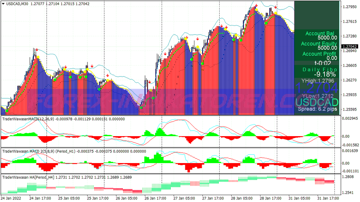Click the yellow dot at the chart's highest peak
The image size is (360, 202).
pyautogui.click(x=256, y=10)
